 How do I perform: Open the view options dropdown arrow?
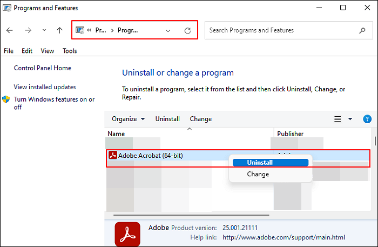(x=350, y=119)
